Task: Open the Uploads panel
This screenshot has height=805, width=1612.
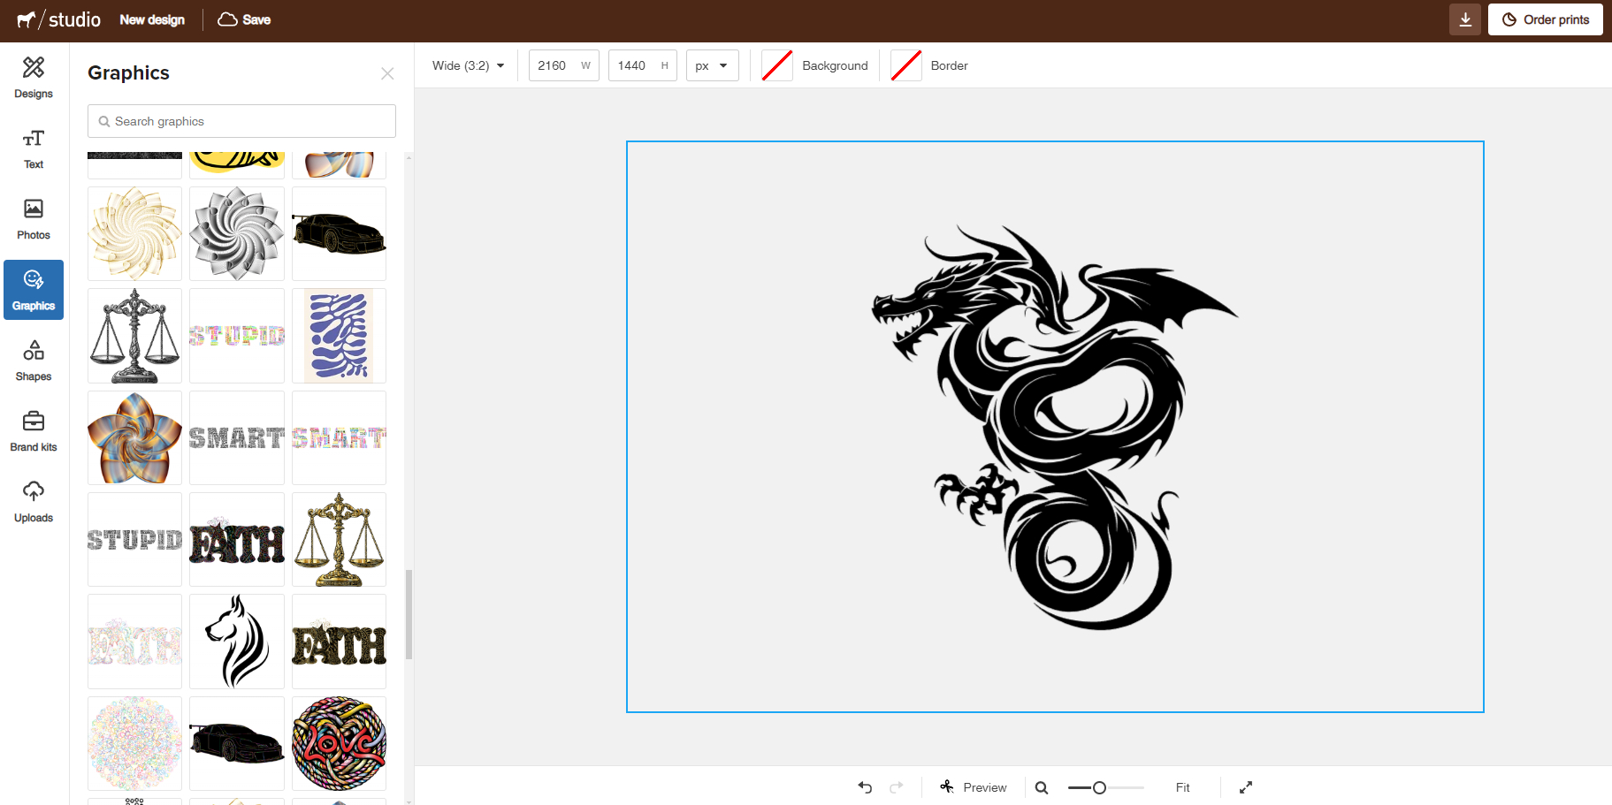Action: click(x=34, y=502)
